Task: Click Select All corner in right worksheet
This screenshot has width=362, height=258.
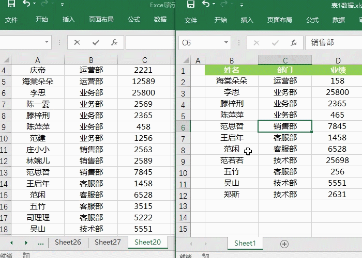Action: coord(183,60)
